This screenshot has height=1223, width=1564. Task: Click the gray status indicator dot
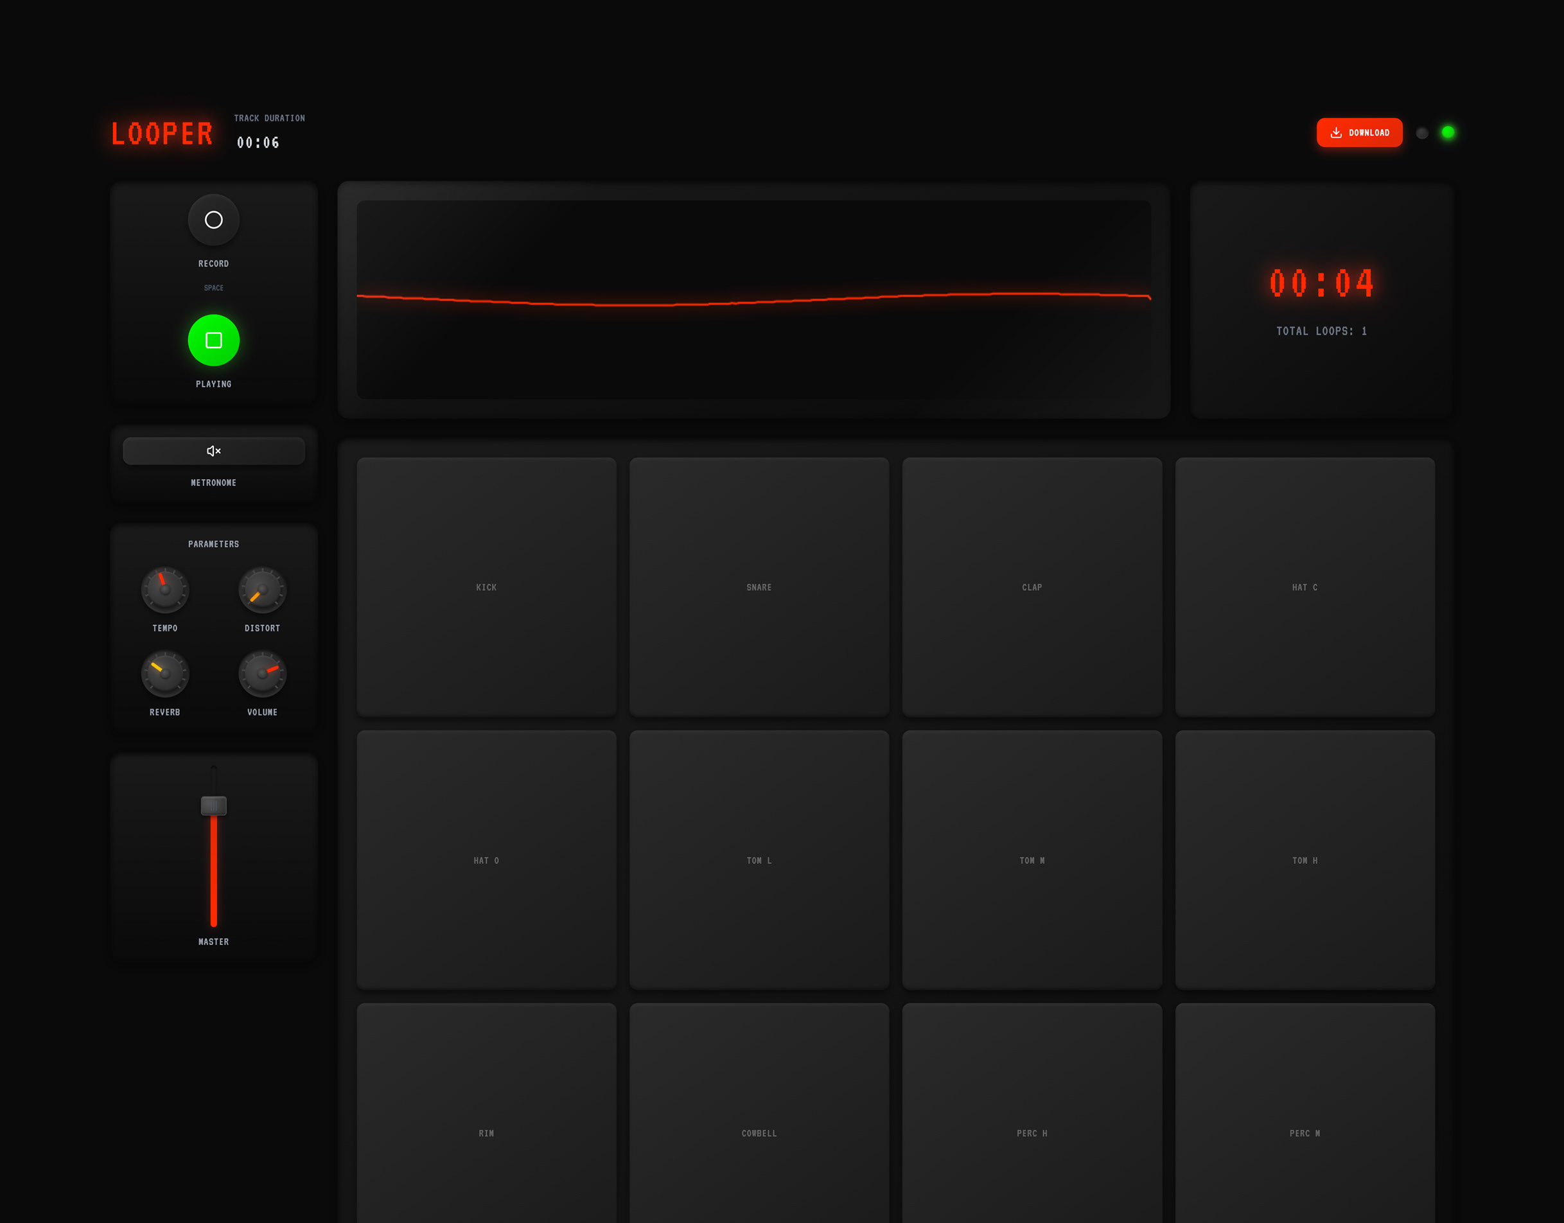[x=1421, y=133]
